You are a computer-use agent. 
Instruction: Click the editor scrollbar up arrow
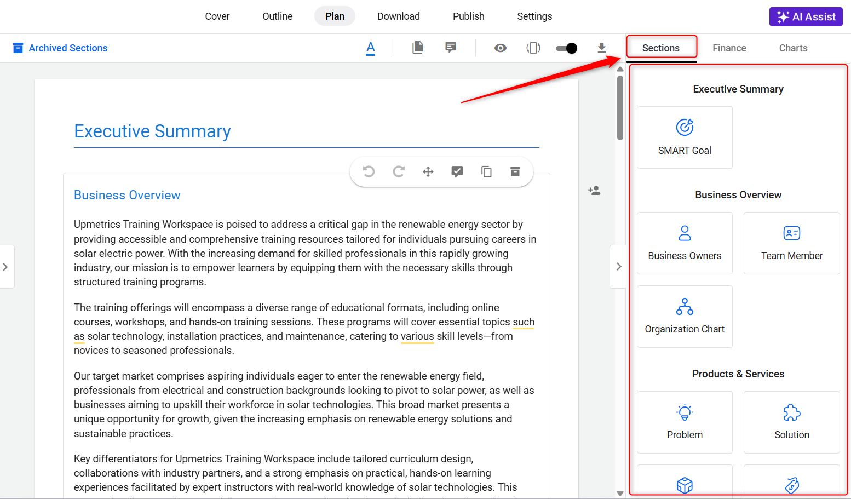point(620,70)
